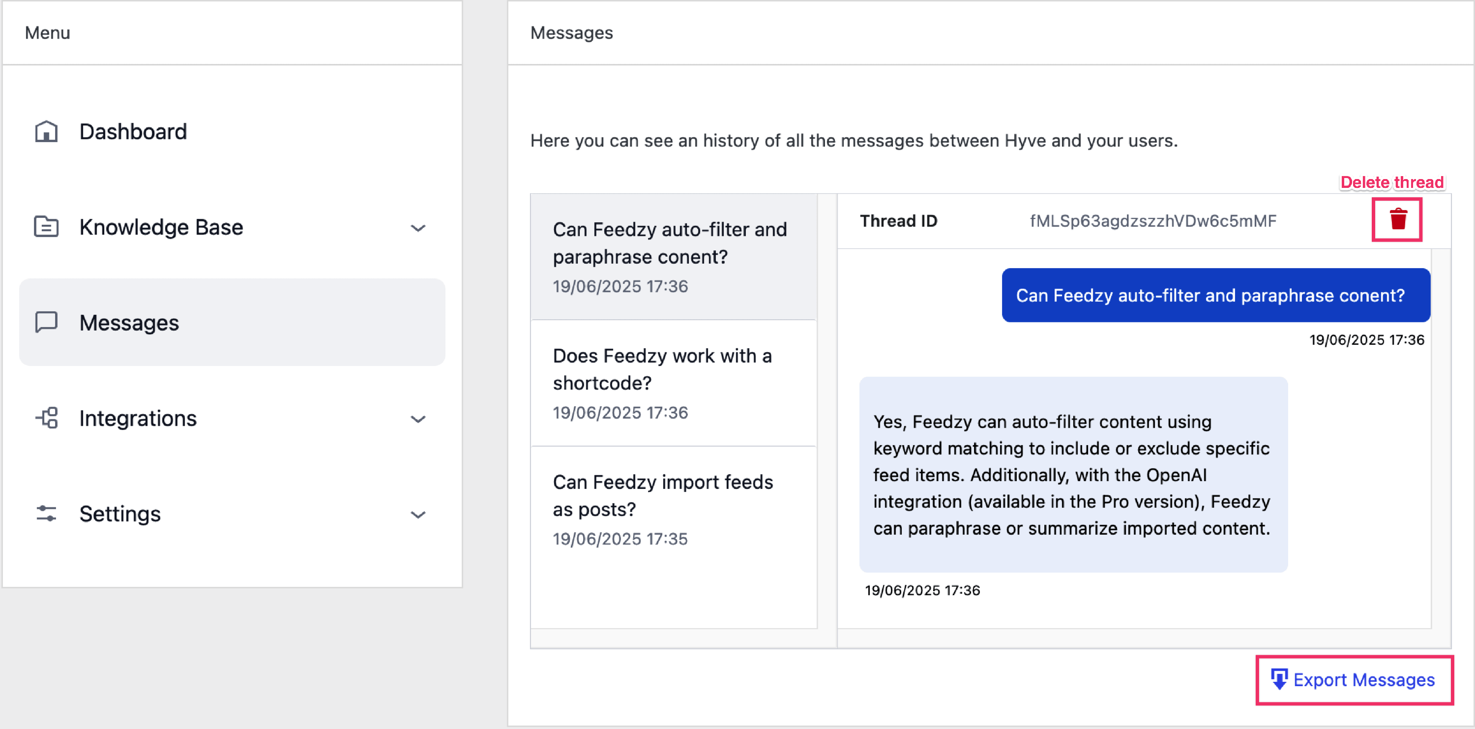This screenshot has height=729, width=1475.
Task: Expand the Settings submenu chevron
Action: tap(418, 515)
